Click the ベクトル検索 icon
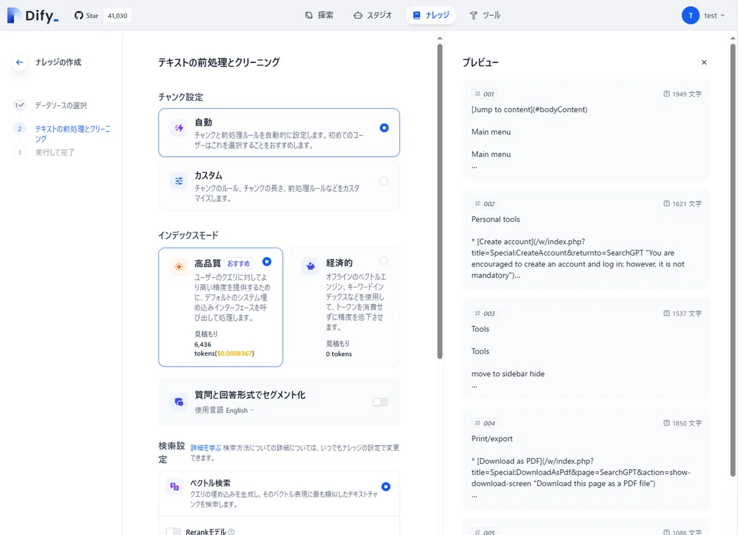The height and width of the screenshot is (535, 738). pyautogui.click(x=175, y=487)
